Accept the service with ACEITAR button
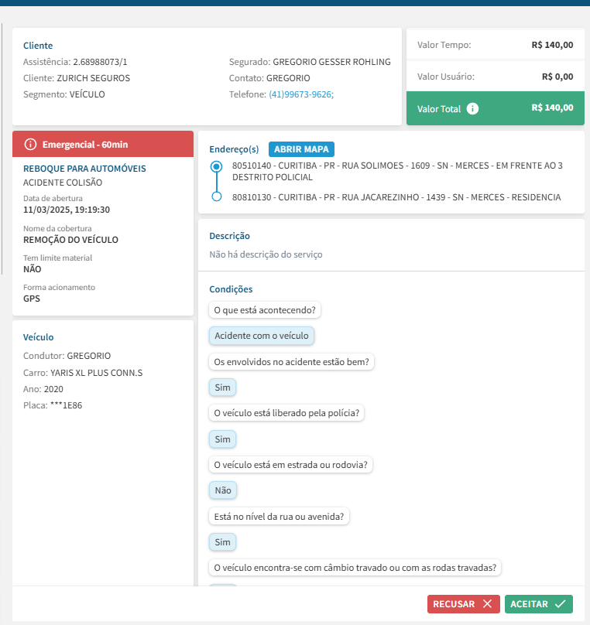Image resolution: width=590 pixels, height=625 pixels. click(539, 604)
